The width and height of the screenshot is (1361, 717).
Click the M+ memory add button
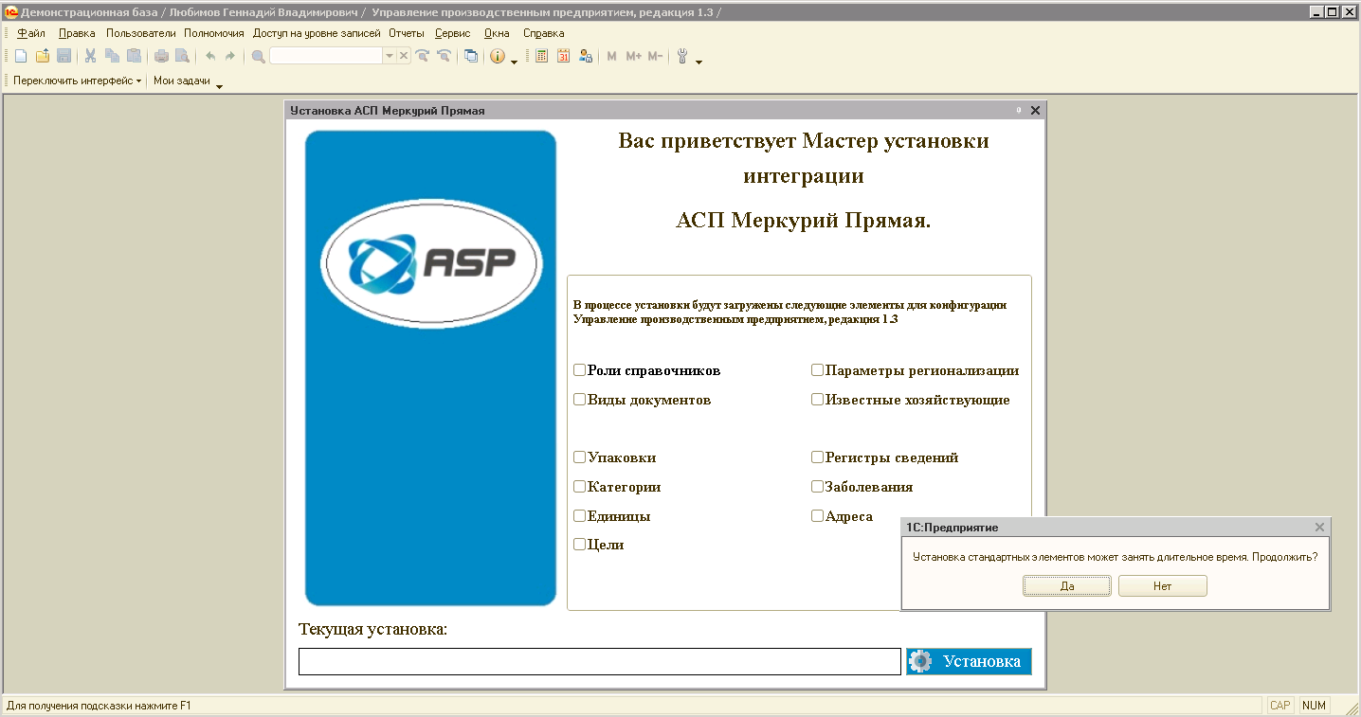[633, 56]
